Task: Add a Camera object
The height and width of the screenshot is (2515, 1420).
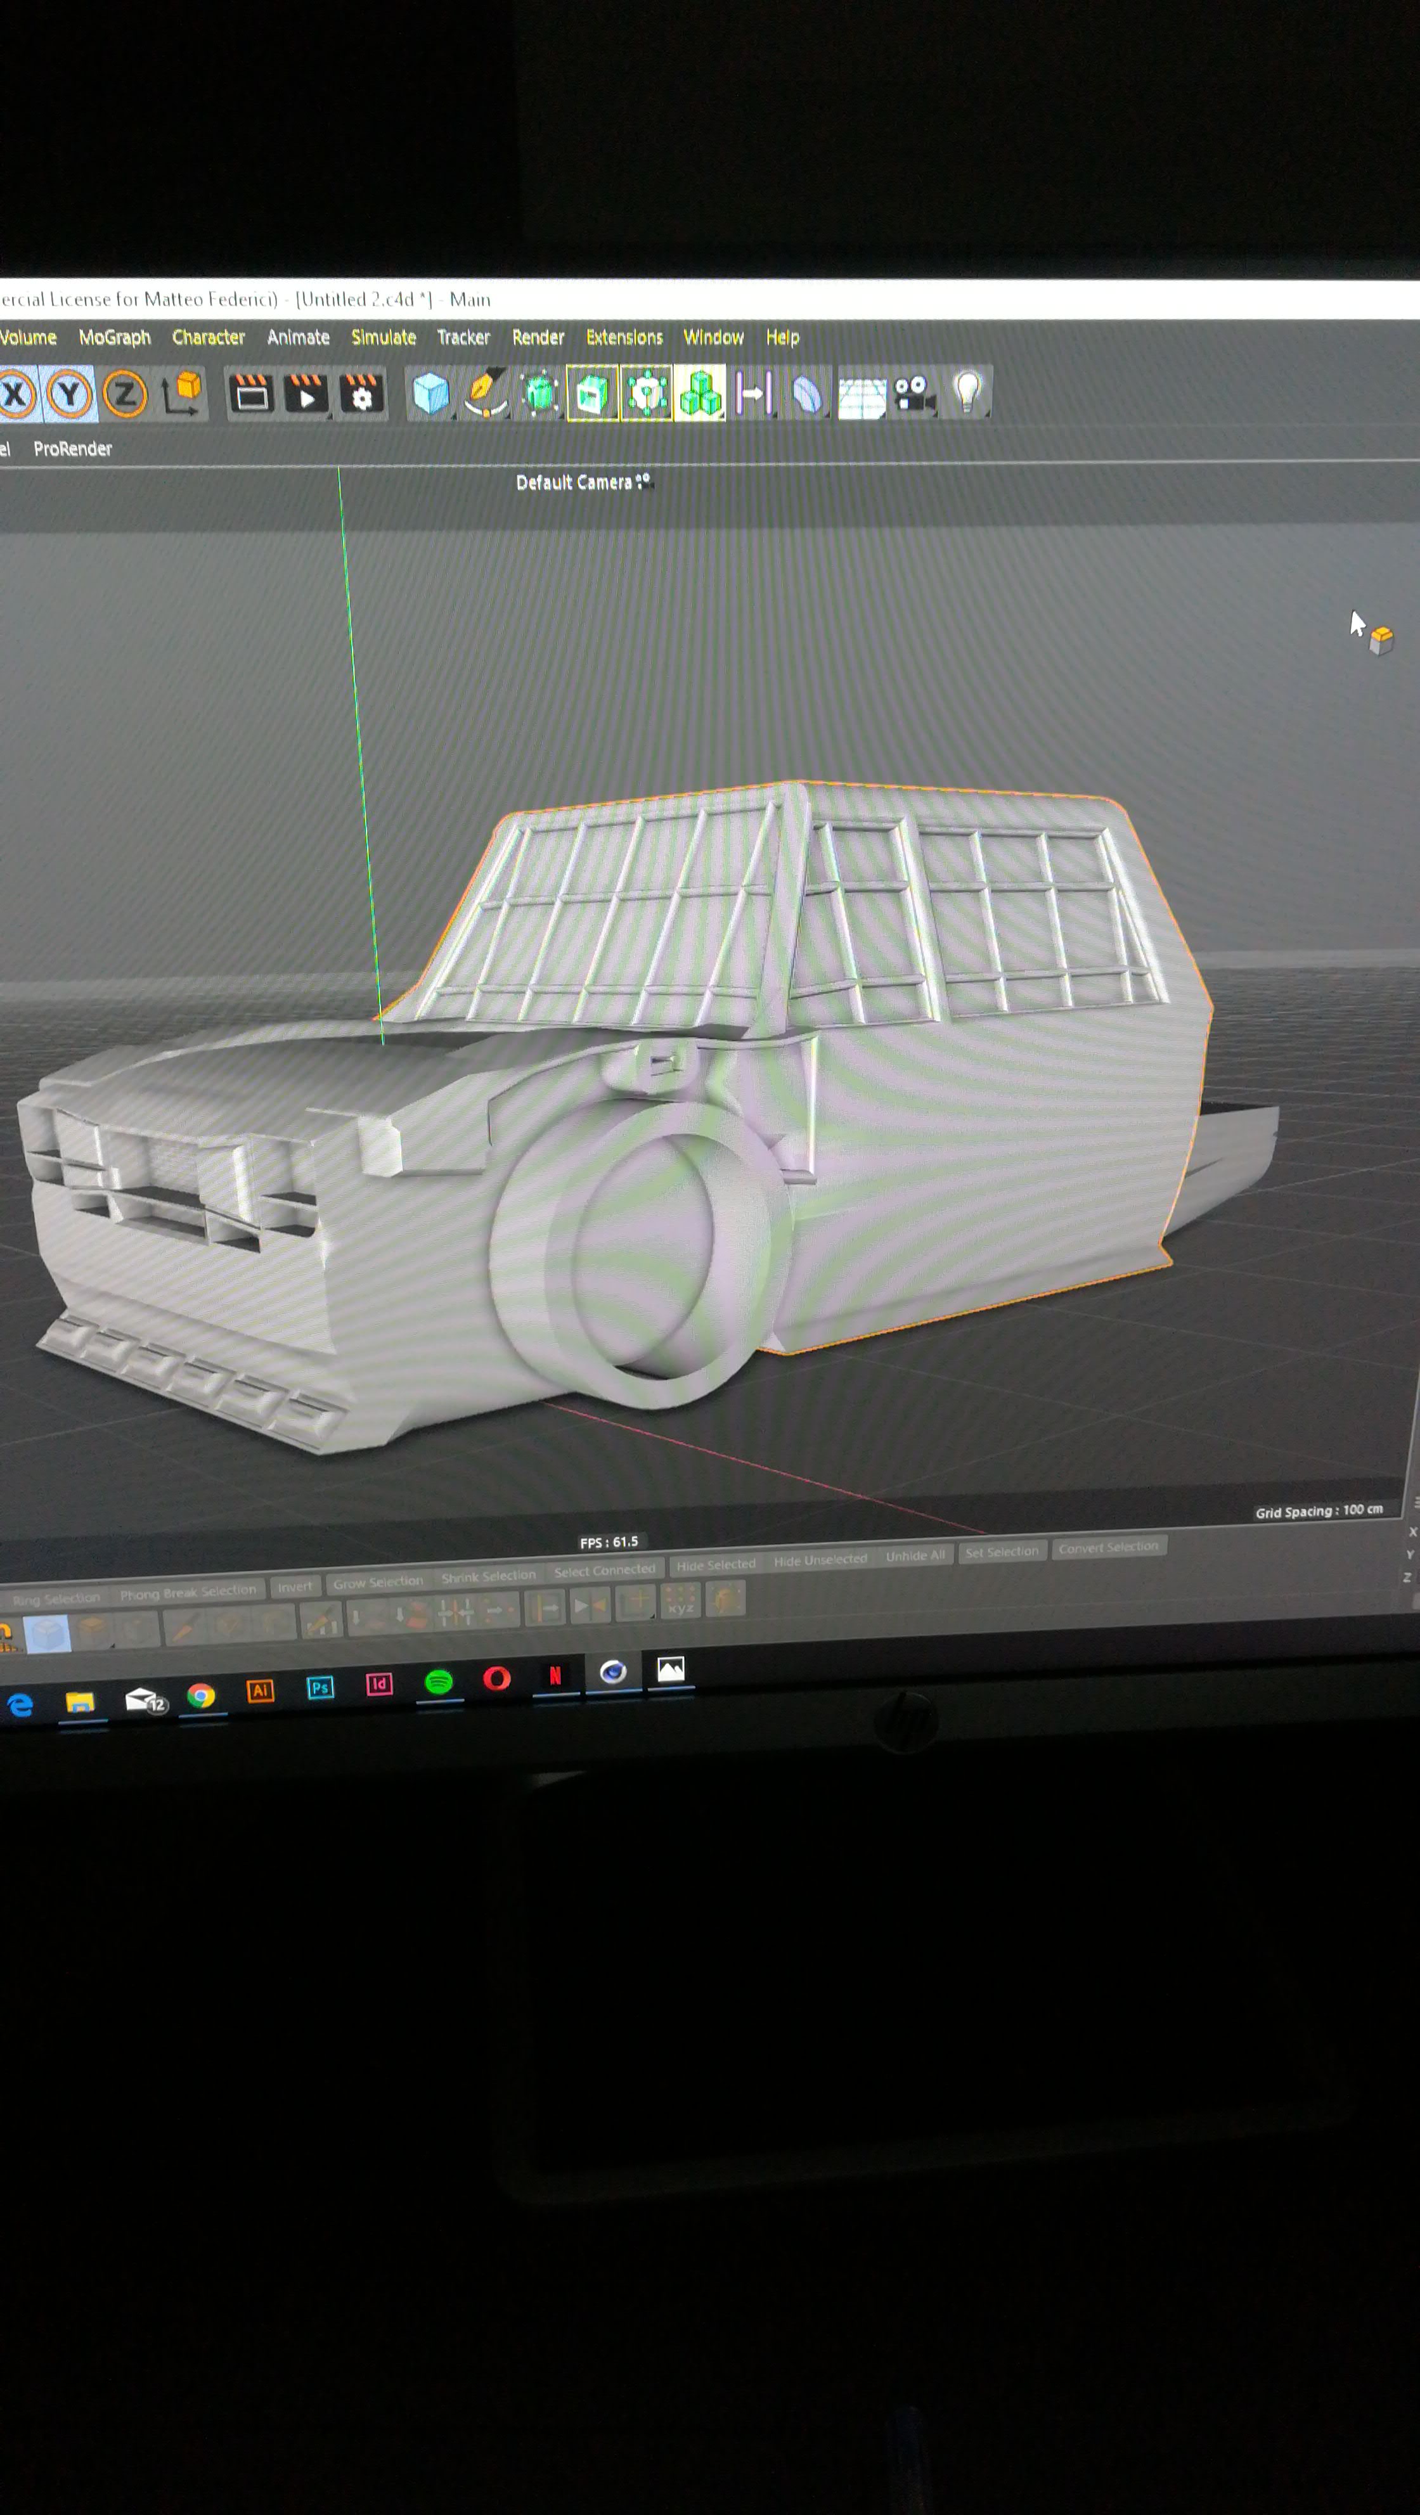Action: point(915,394)
